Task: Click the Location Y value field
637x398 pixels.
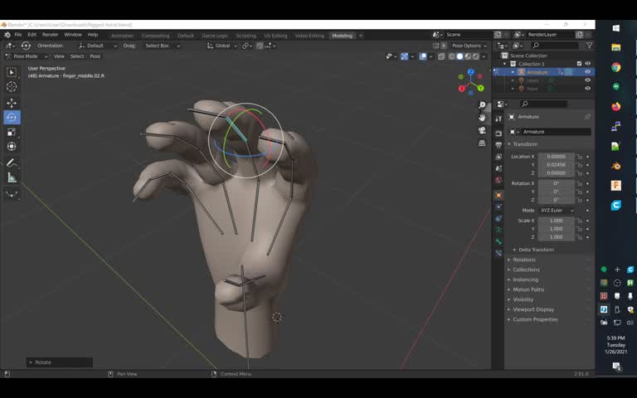Action: point(557,165)
